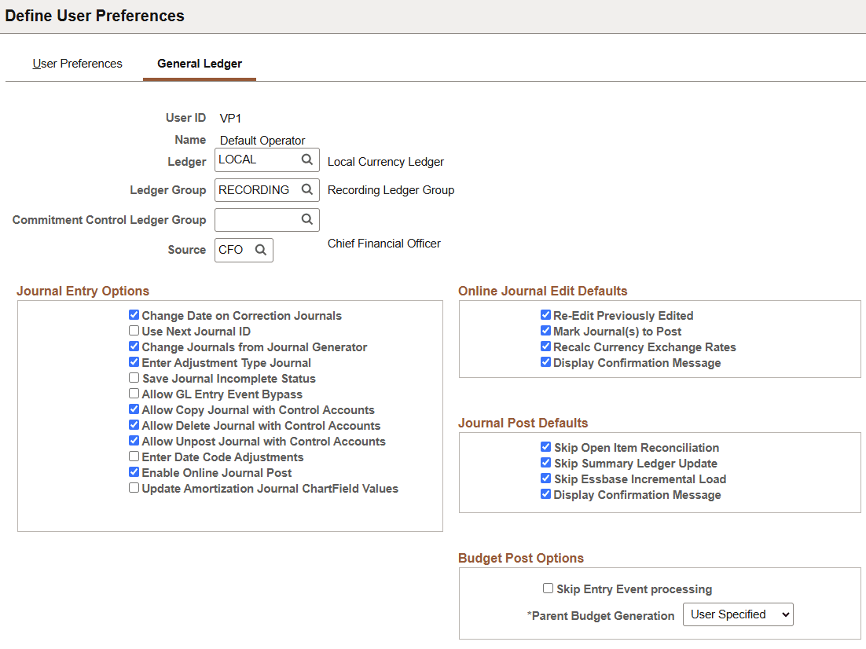Enable Use Next Journal ID
Screen dimensions: 866x649
[134, 330]
